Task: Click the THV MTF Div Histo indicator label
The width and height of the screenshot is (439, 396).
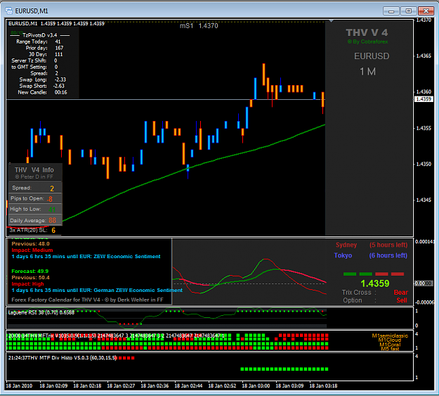Action: click(x=63, y=358)
